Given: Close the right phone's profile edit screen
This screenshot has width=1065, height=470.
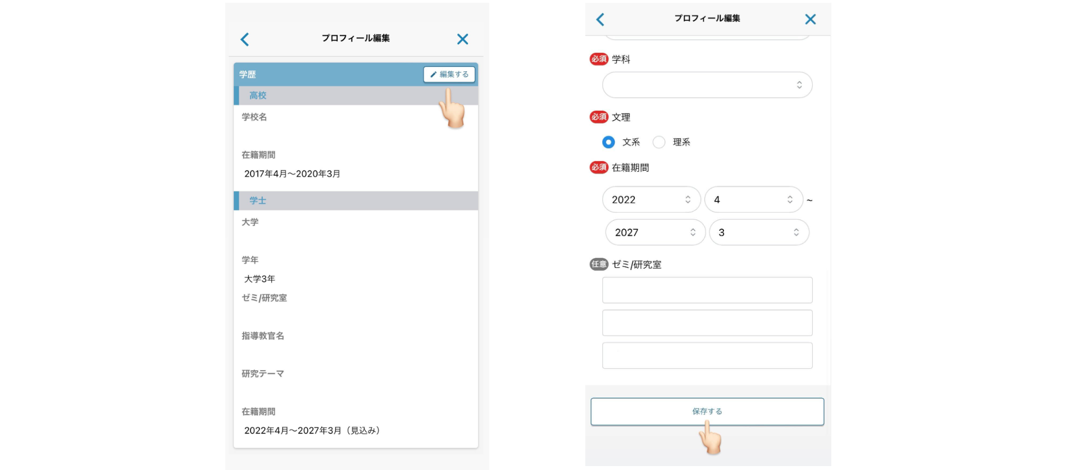Looking at the screenshot, I should click(810, 20).
